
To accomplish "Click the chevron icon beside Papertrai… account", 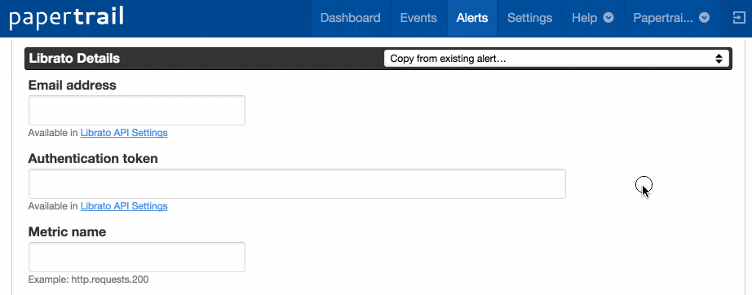I will (704, 18).
